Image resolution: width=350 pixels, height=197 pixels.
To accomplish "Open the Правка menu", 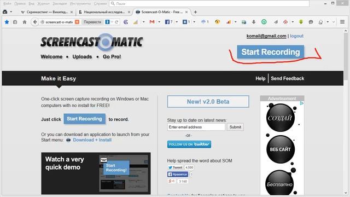I will 20,4.
